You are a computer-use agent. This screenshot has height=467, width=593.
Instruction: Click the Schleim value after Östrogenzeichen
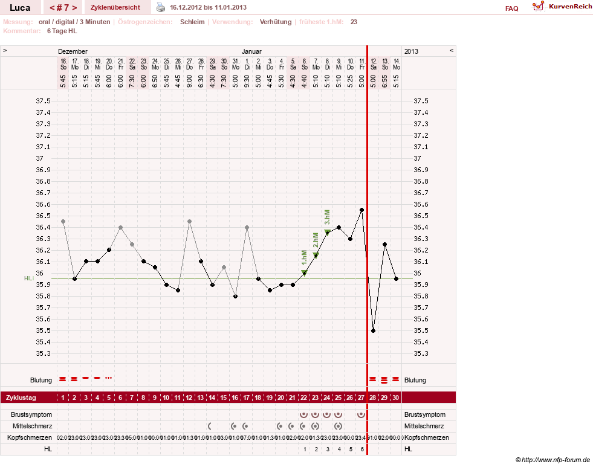192,22
